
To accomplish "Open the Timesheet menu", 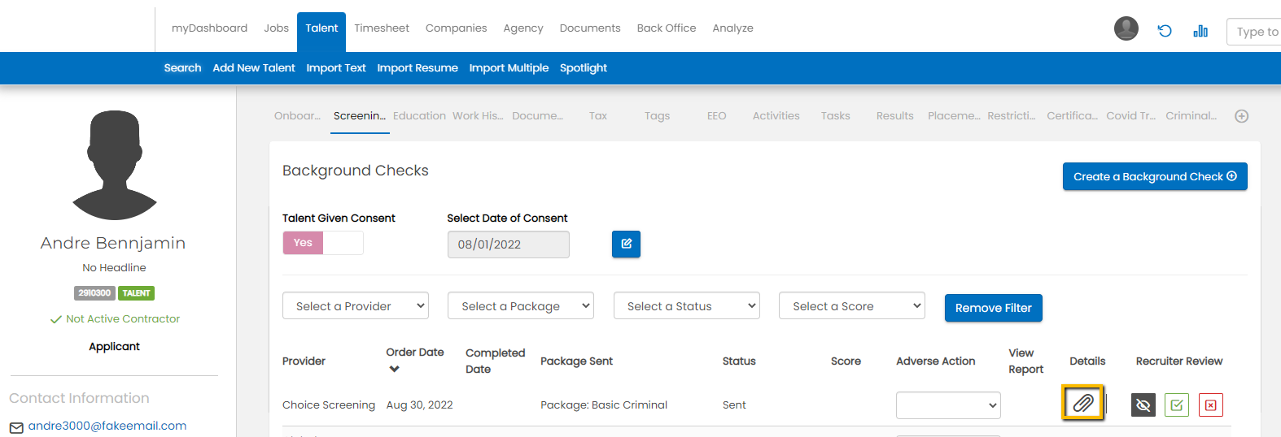I will 382,28.
